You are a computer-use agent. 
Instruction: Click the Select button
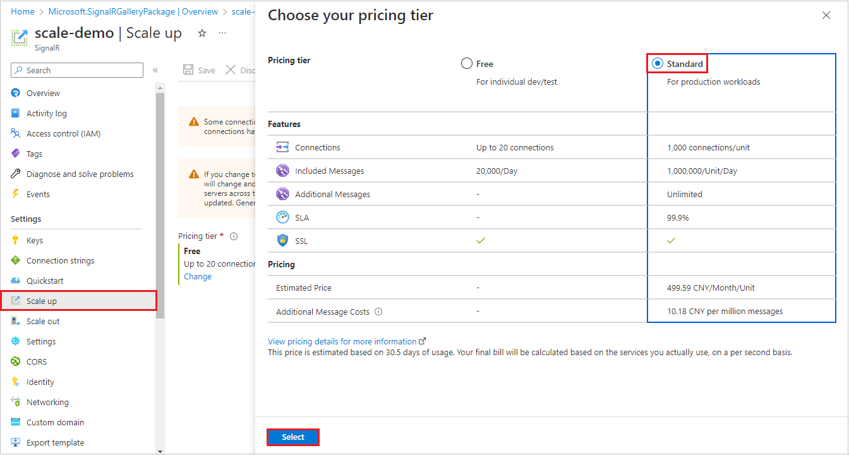(x=293, y=437)
